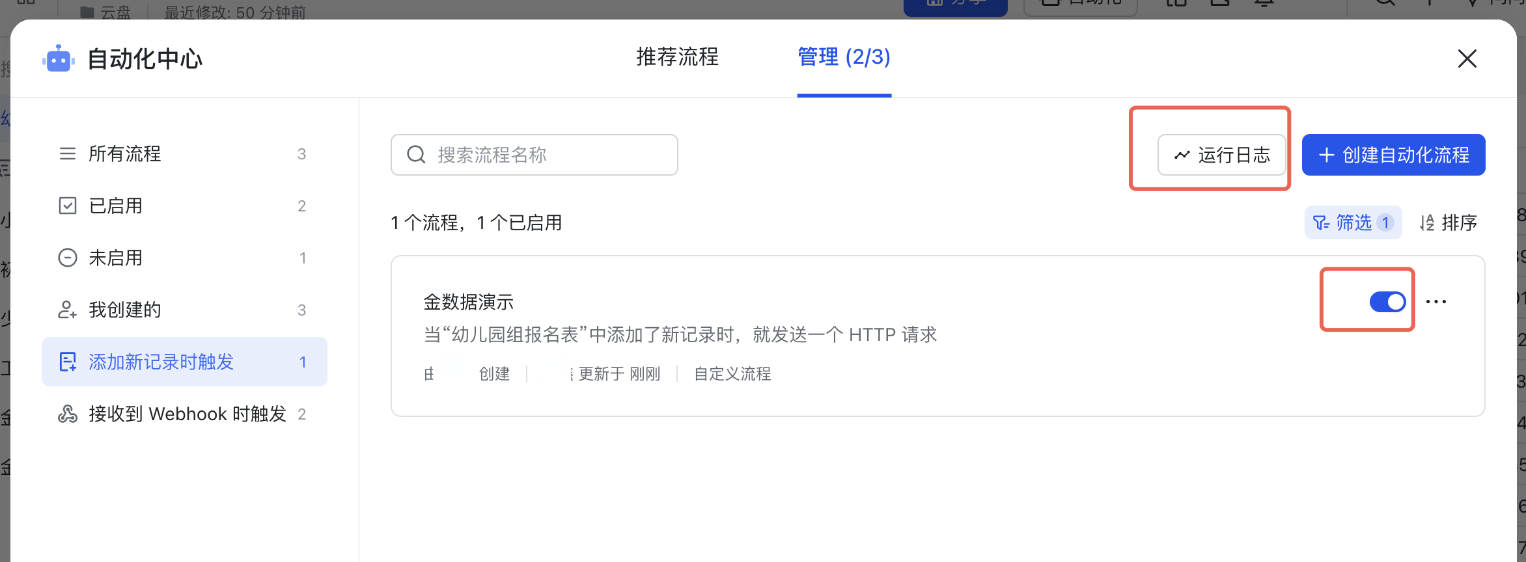This screenshot has height=562, width=1526.
Task: Filter by 已启用 flows
Action: point(184,206)
